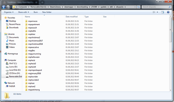The image size is (174, 102).
Task: Select the mplowrider2 folder icon
Action: [26, 80]
